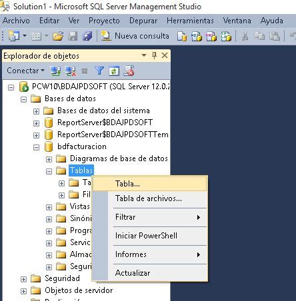296x301 pixels.
Task: Open the Informes submenu
Action: tap(150, 254)
